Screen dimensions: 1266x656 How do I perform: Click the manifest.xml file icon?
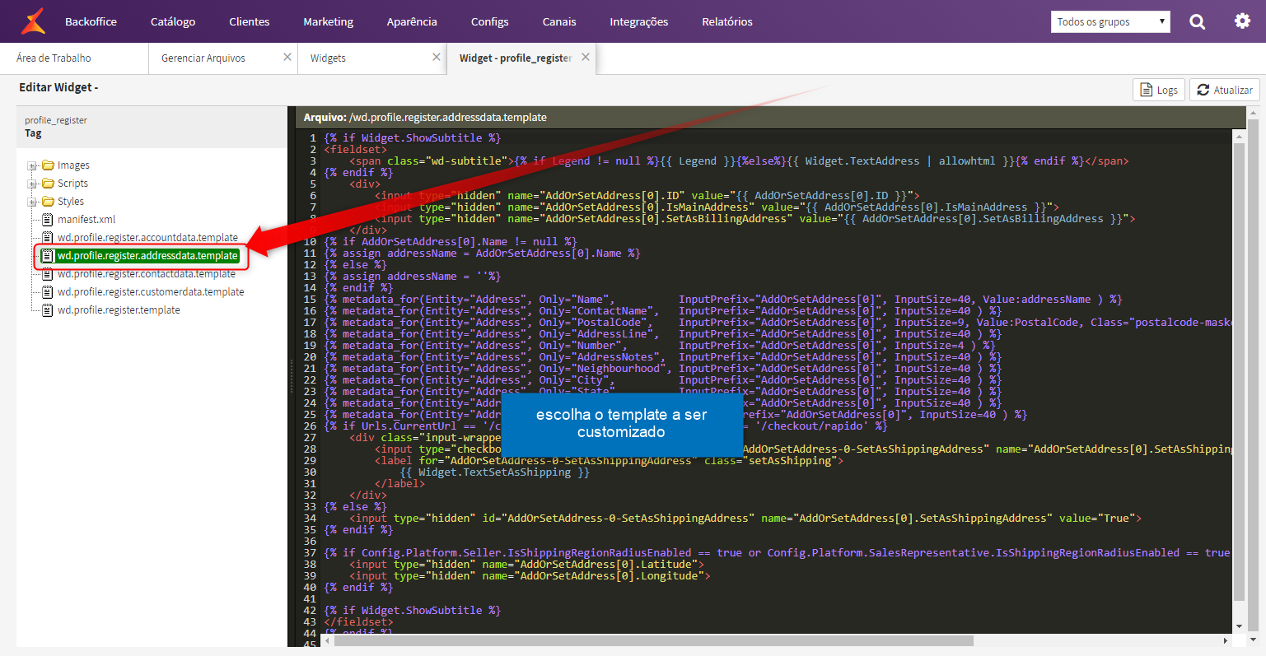point(48,220)
